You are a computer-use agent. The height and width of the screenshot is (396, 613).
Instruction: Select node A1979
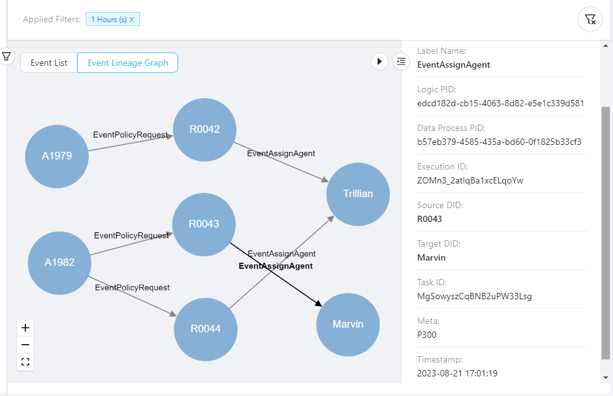(57, 156)
